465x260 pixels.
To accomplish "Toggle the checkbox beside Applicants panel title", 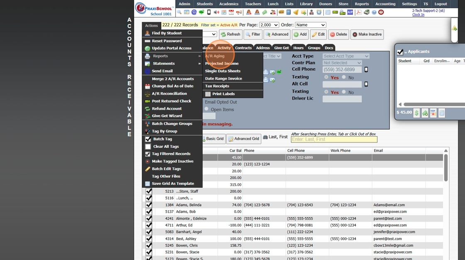I will point(400,52).
